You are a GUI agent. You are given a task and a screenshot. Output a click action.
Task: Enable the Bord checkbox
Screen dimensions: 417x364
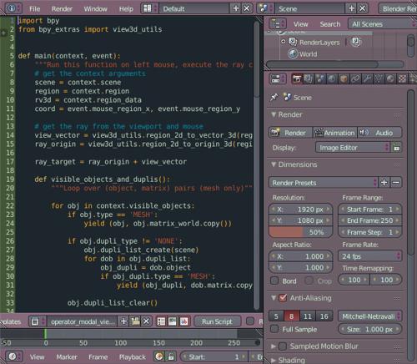[274, 281]
